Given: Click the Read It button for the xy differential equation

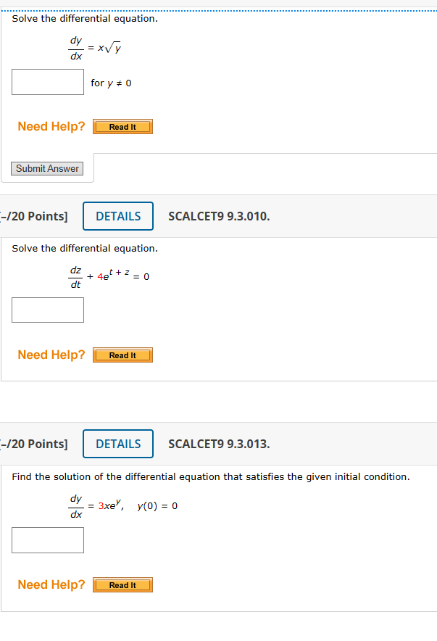Looking at the screenshot, I should click(x=122, y=126).
